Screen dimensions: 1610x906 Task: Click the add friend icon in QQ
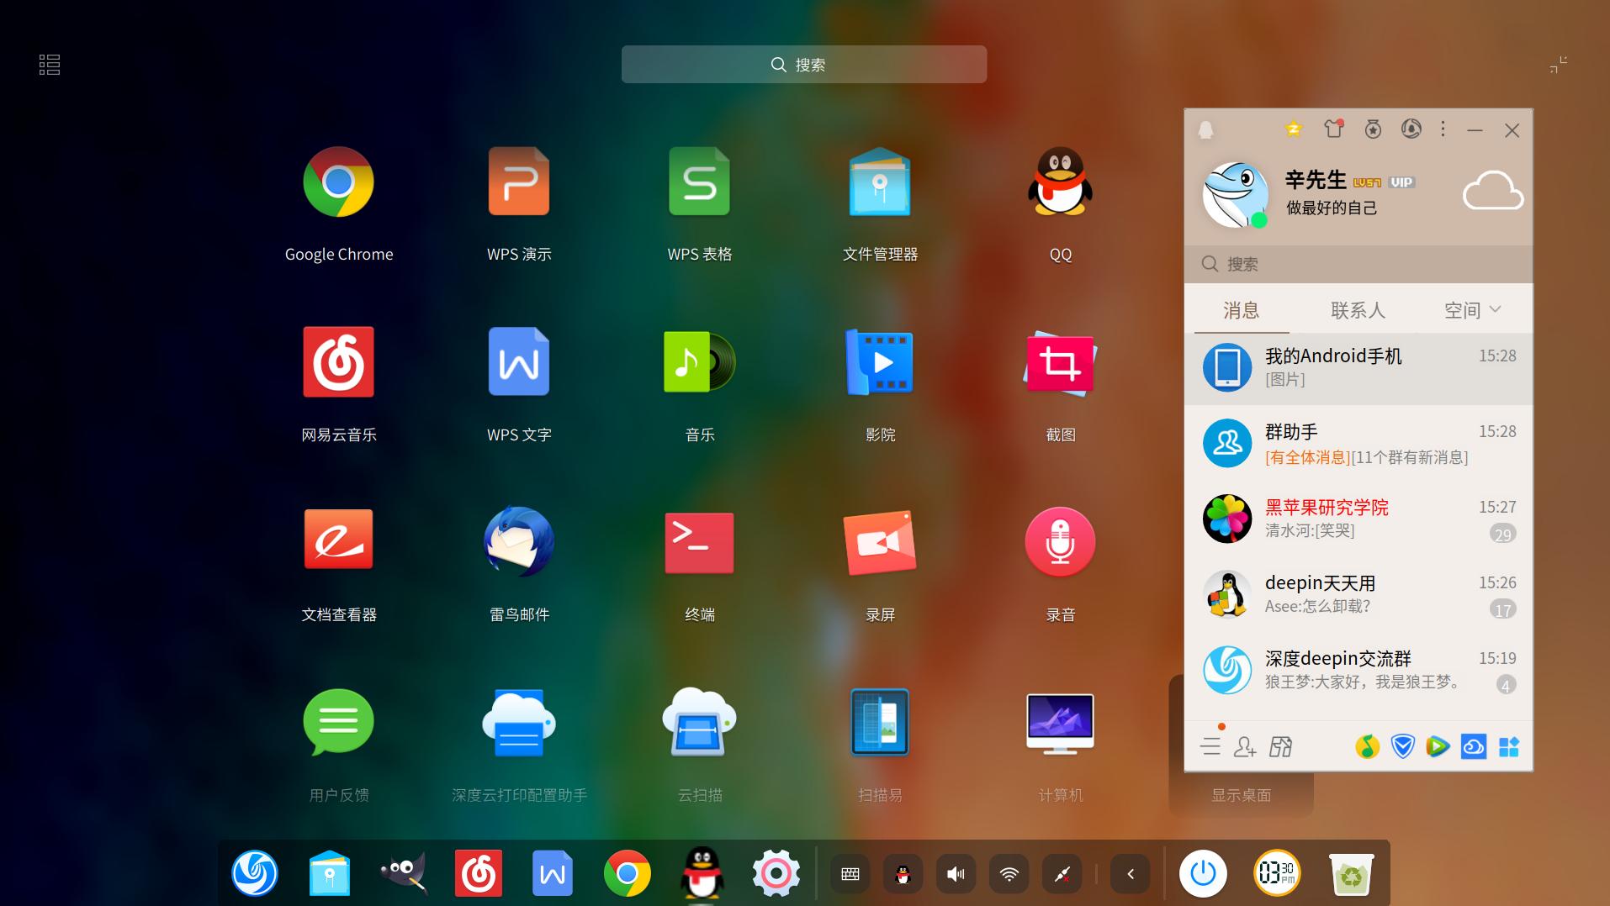coord(1245,746)
